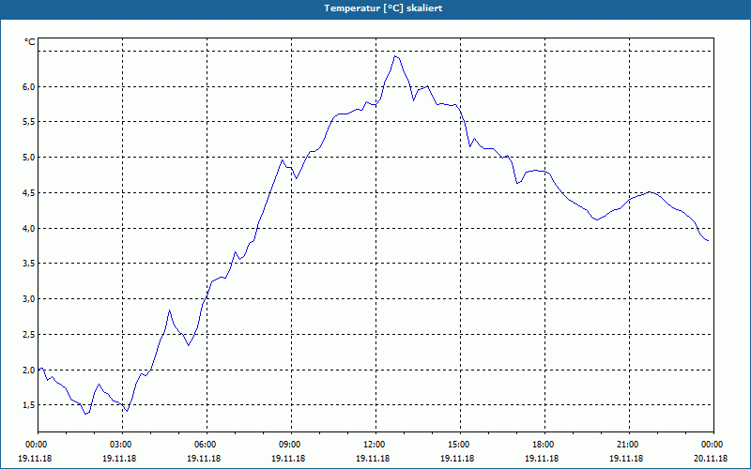Click the 00:00 label at the axis start

point(35,445)
